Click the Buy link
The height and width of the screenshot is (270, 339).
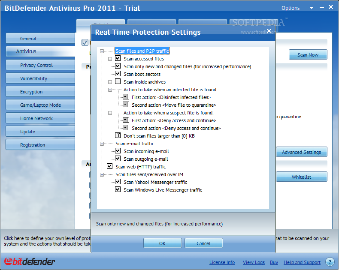click(274, 262)
